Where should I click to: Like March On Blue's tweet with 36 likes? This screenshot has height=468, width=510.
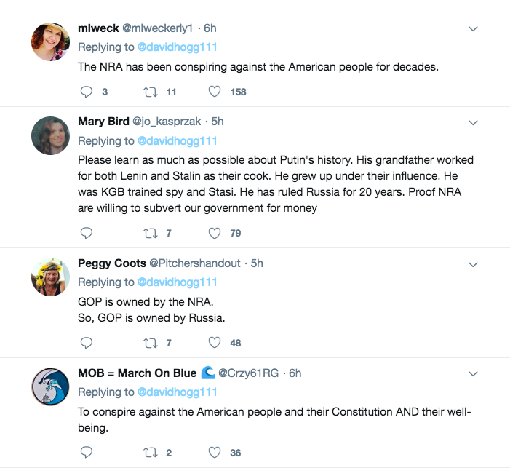click(x=215, y=452)
